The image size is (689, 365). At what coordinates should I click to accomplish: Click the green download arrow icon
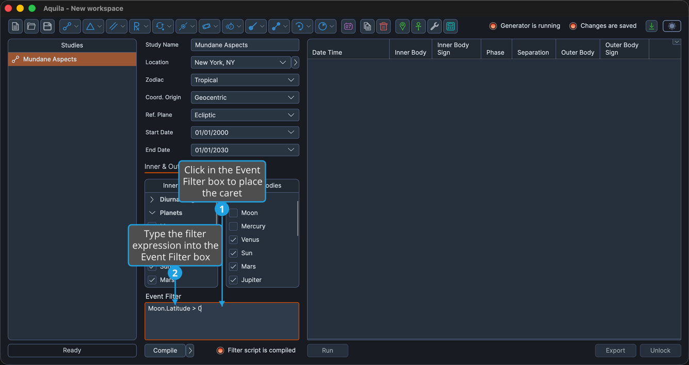pyautogui.click(x=652, y=26)
